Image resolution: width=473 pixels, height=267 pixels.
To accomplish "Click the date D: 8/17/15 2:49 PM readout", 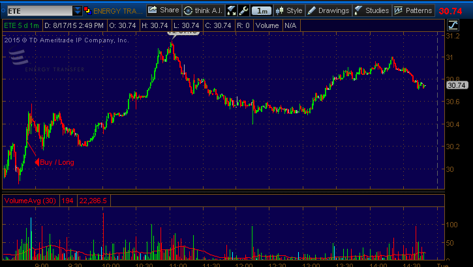I will [74, 25].
